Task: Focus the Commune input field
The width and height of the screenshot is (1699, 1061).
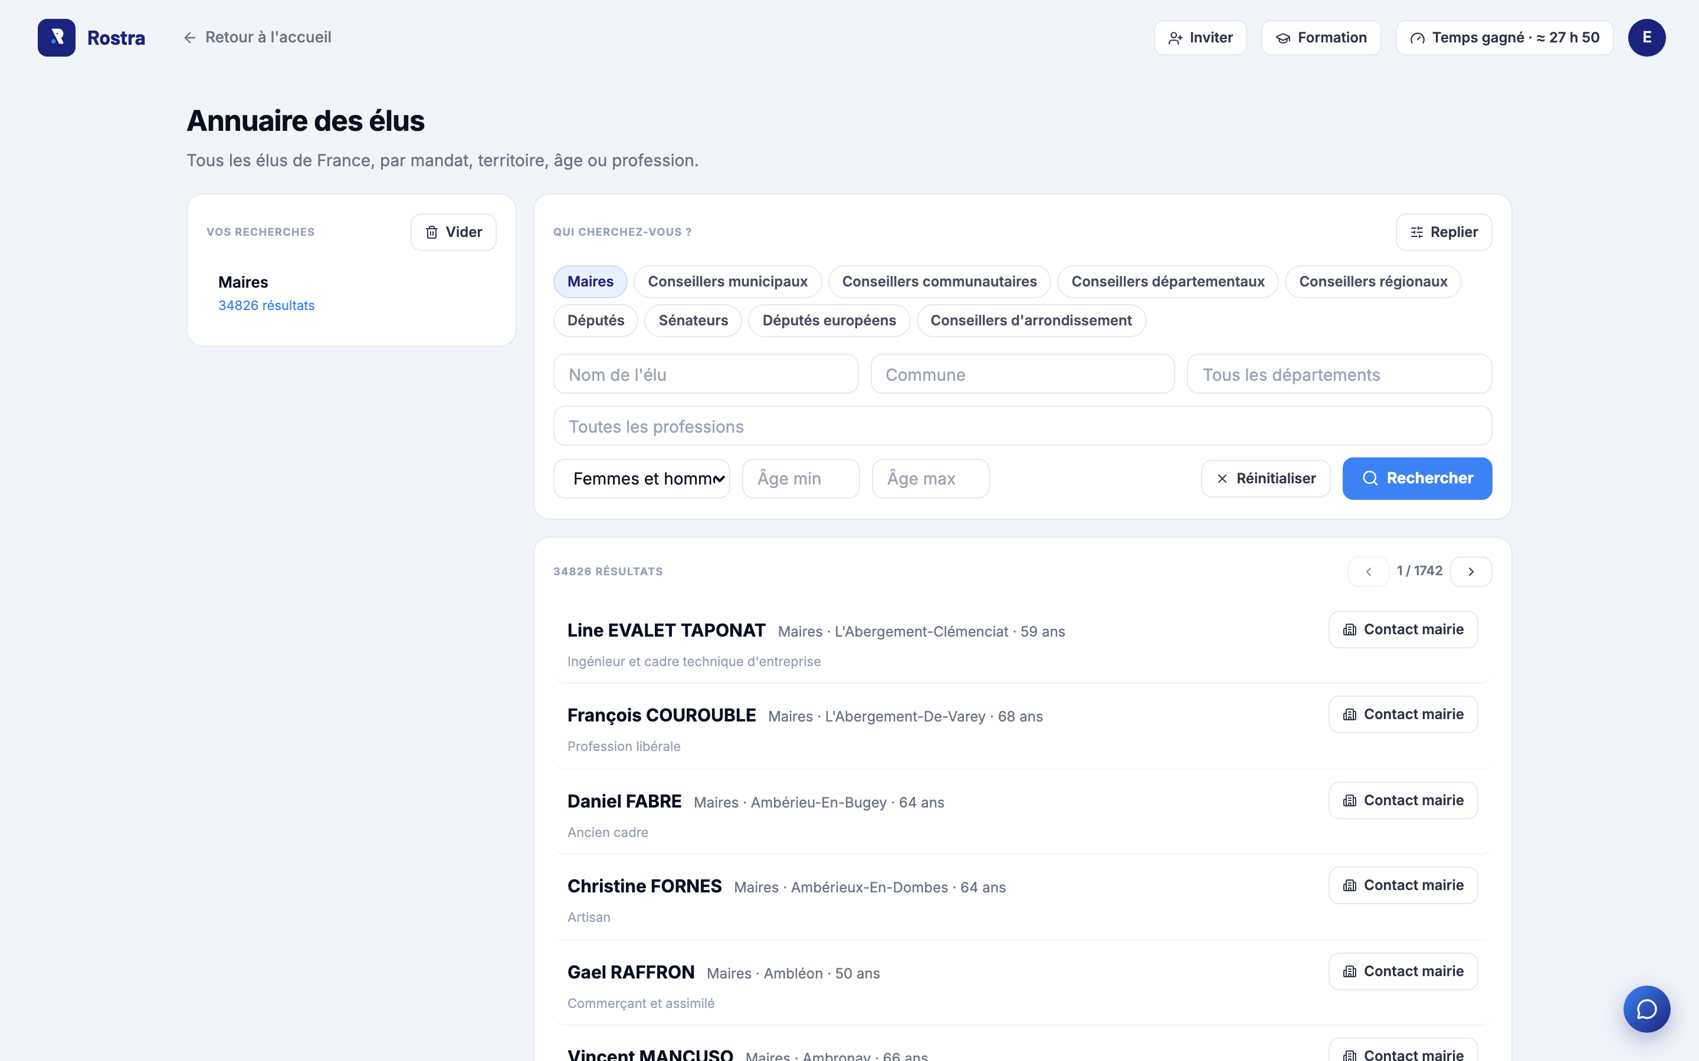Action: [1022, 374]
